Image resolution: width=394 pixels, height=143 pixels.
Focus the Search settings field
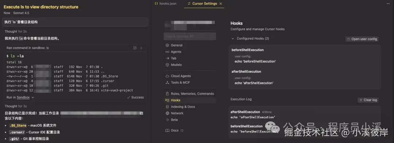(x=190, y=36)
